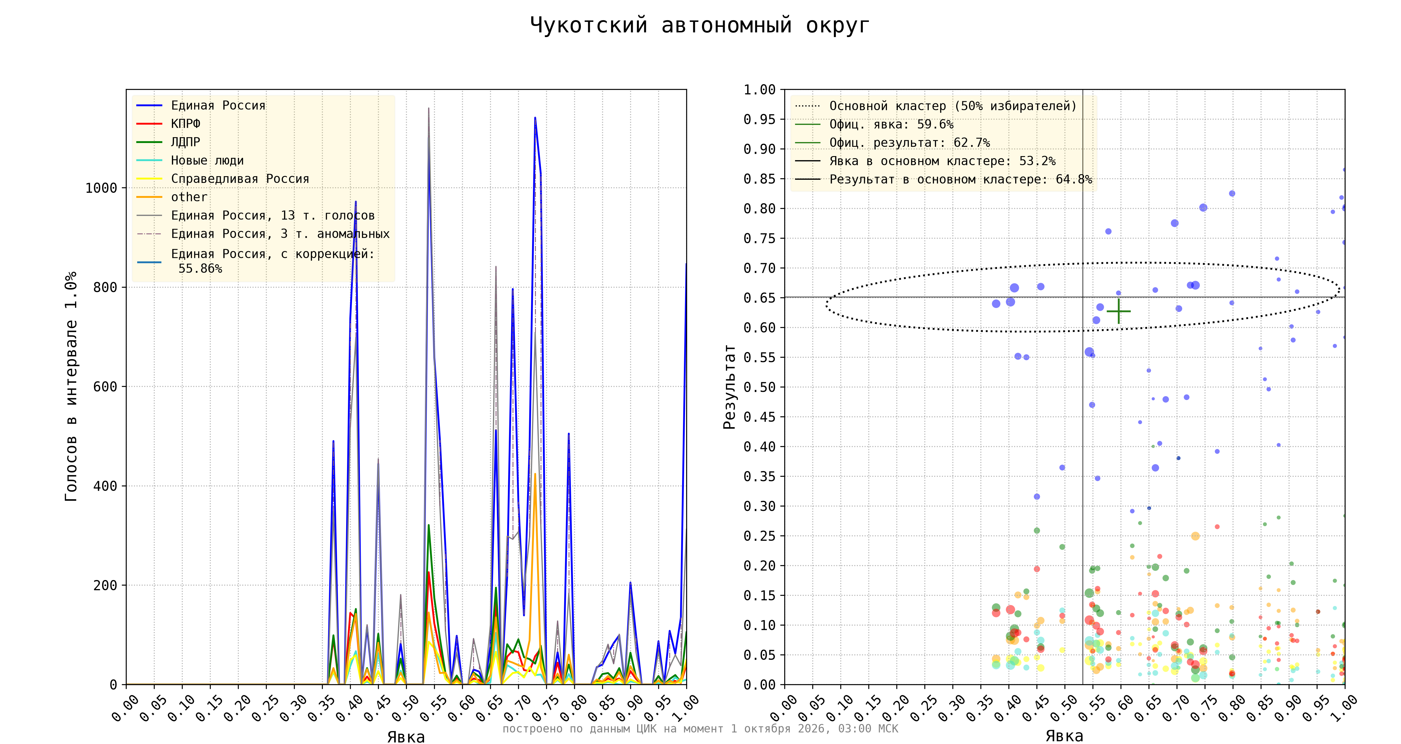Click the "0.95" tick on right chart y-axis
This screenshot has height=744, width=1401.
759,120
